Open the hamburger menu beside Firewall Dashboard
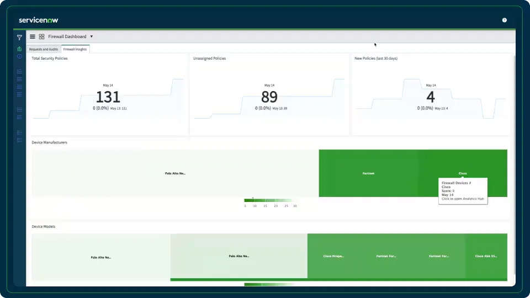Viewport: 530px width, 298px height. point(33,36)
